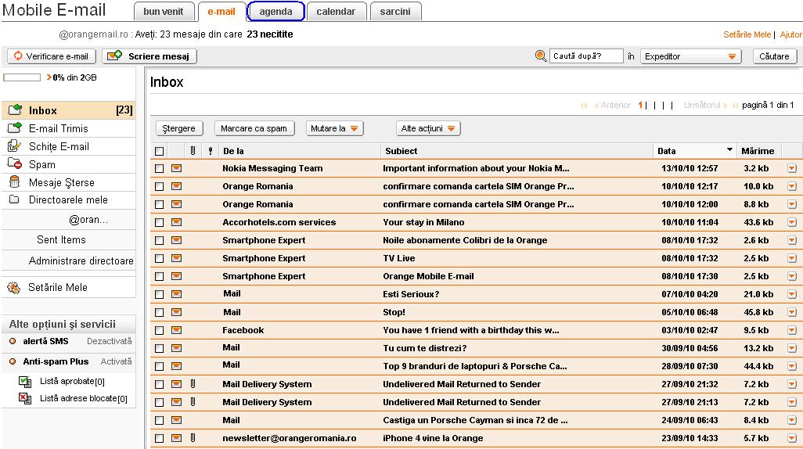The height and width of the screenshot is (449, 803).
Task: Switch to the calendar tab
Action: pyautogui.click(x=336, y=11)
